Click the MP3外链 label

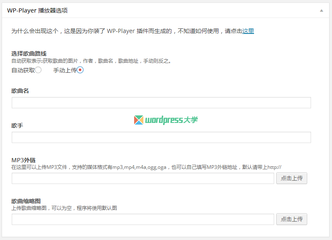pyautogui.click(x=23, y=160)
